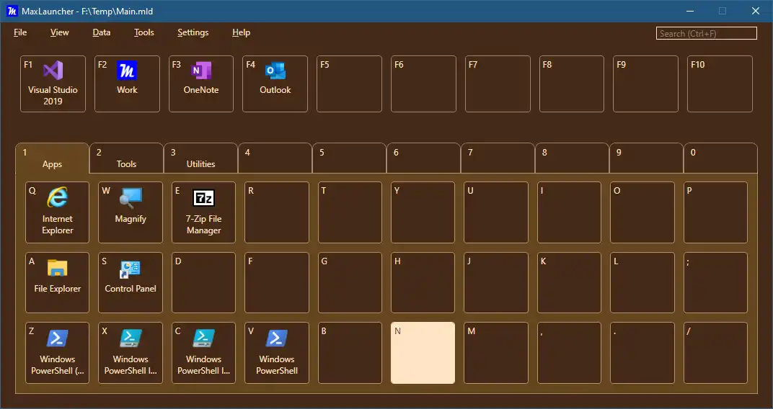Open the Data menu
Image resolution: width=773 pixels, height=409 pixels.
102,32
